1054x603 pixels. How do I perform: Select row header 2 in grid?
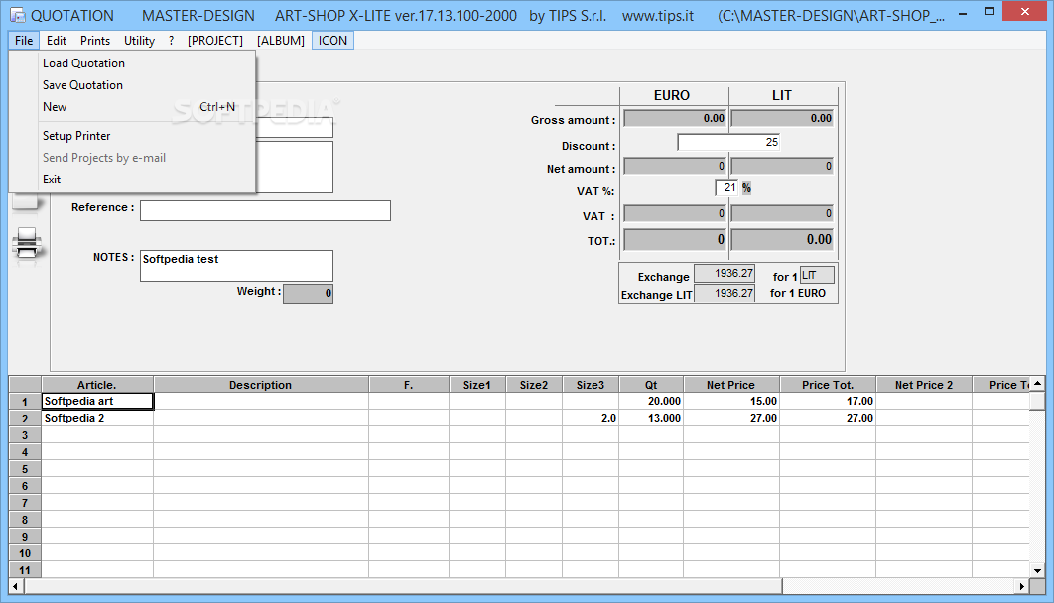point(25,419)
